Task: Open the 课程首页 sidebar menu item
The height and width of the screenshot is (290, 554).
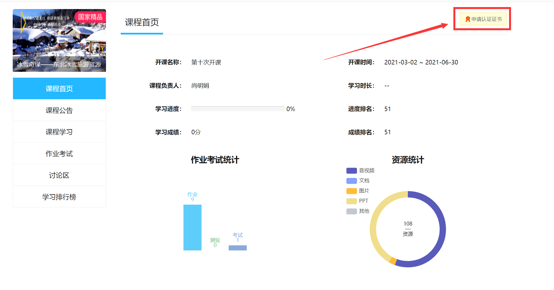Action: click(x=59, y=89)
